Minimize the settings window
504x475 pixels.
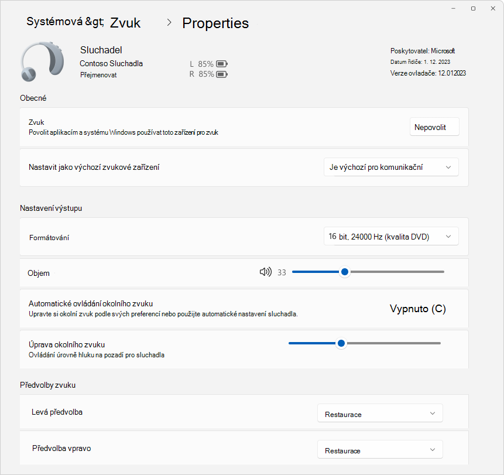coord(454,8)
